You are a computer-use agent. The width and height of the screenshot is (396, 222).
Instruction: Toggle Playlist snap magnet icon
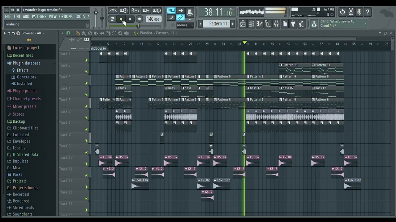point(68,33)
